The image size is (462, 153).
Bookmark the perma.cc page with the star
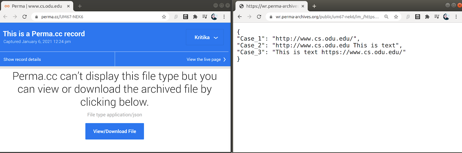pyautogui.click(x=164, y=17)
